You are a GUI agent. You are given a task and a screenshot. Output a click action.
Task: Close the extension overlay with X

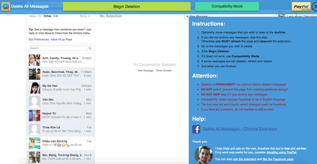pyautogui.click(x=314, y=6)
